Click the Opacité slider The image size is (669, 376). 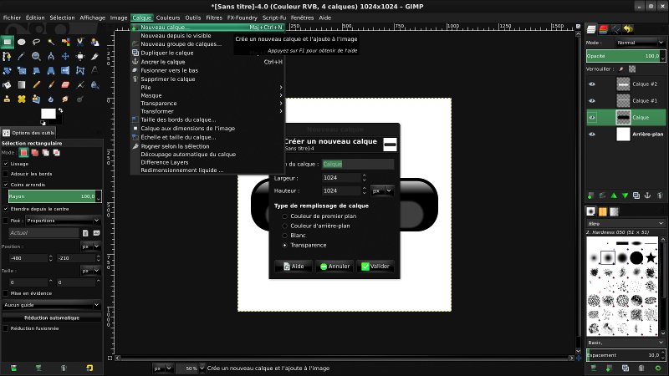pos(624,56)
